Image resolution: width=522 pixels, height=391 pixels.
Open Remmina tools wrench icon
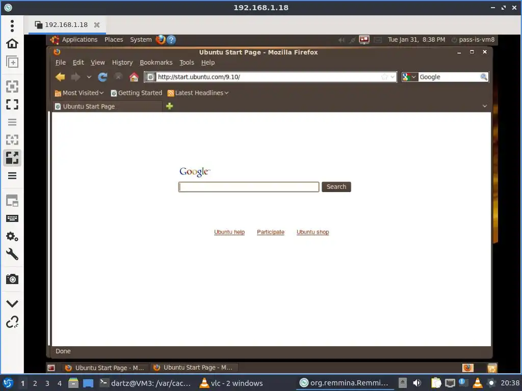(12, 255)
